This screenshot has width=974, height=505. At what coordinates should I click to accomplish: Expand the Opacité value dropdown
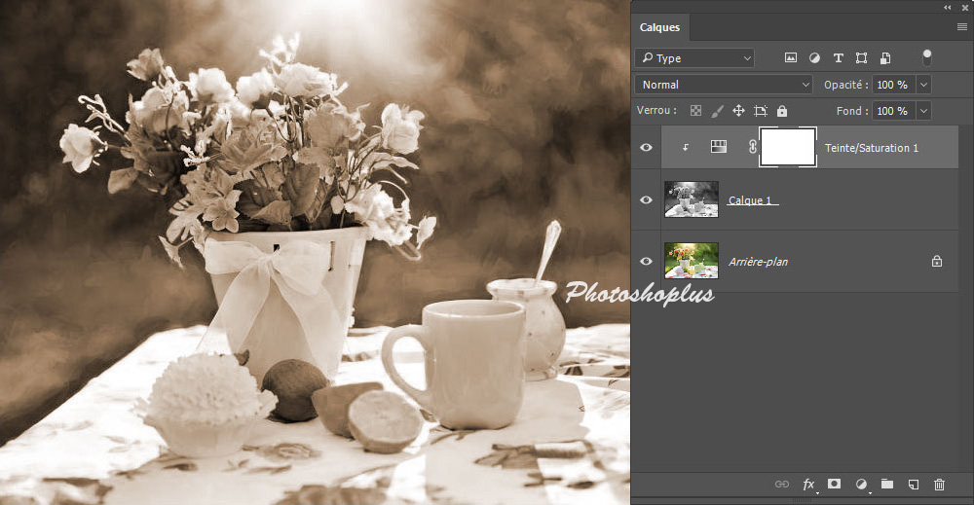(x=923, y=85)
